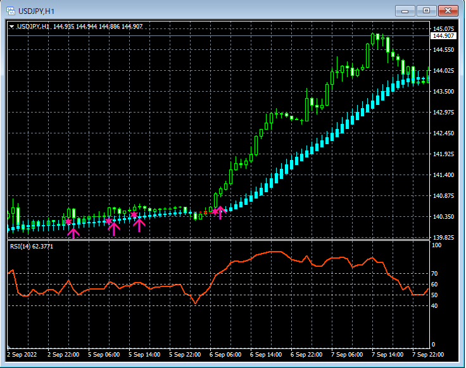This screenshot has width=466, height=368.
Task: Click the 2 Sep 2022 date label
Action: pyautogui.click(x=22, y=355)
